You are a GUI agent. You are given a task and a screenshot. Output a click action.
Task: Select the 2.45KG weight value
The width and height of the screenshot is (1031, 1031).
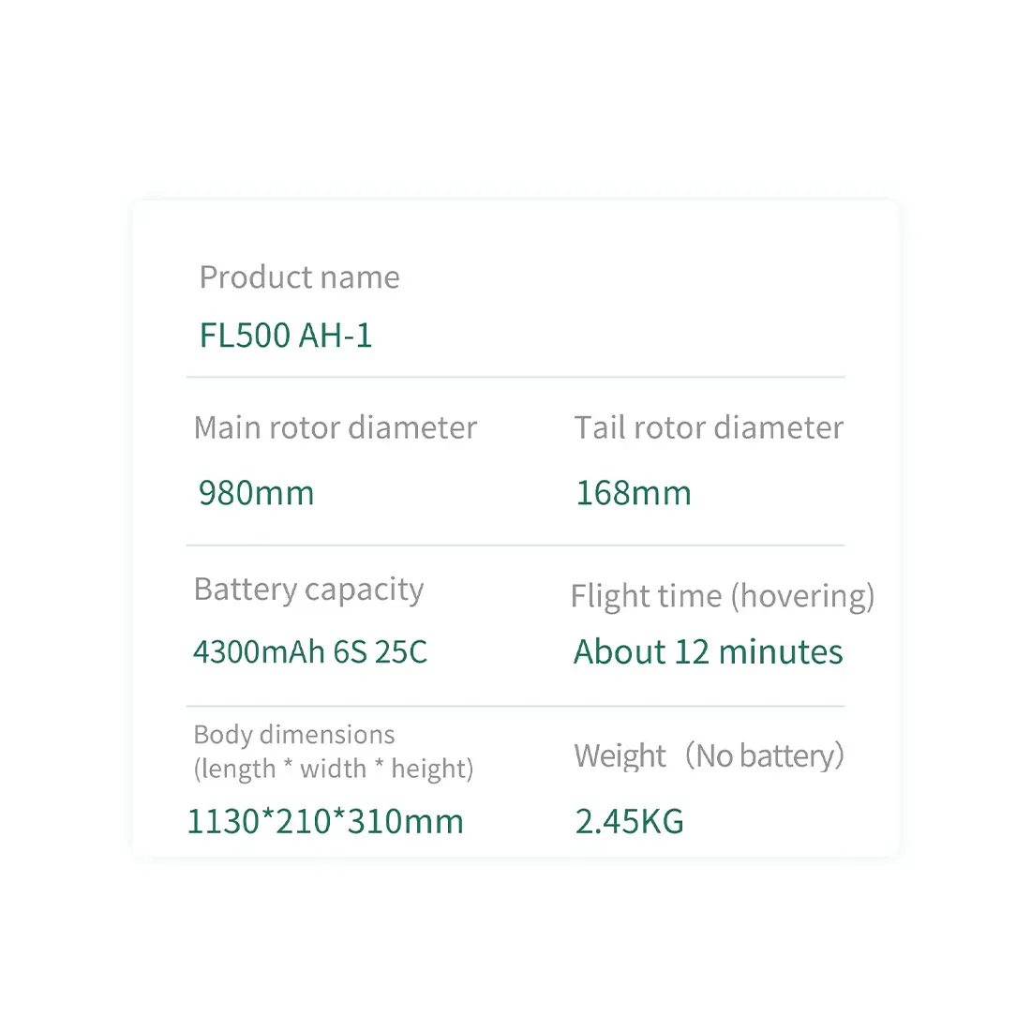pyautogui.click(x=629, y=821)
